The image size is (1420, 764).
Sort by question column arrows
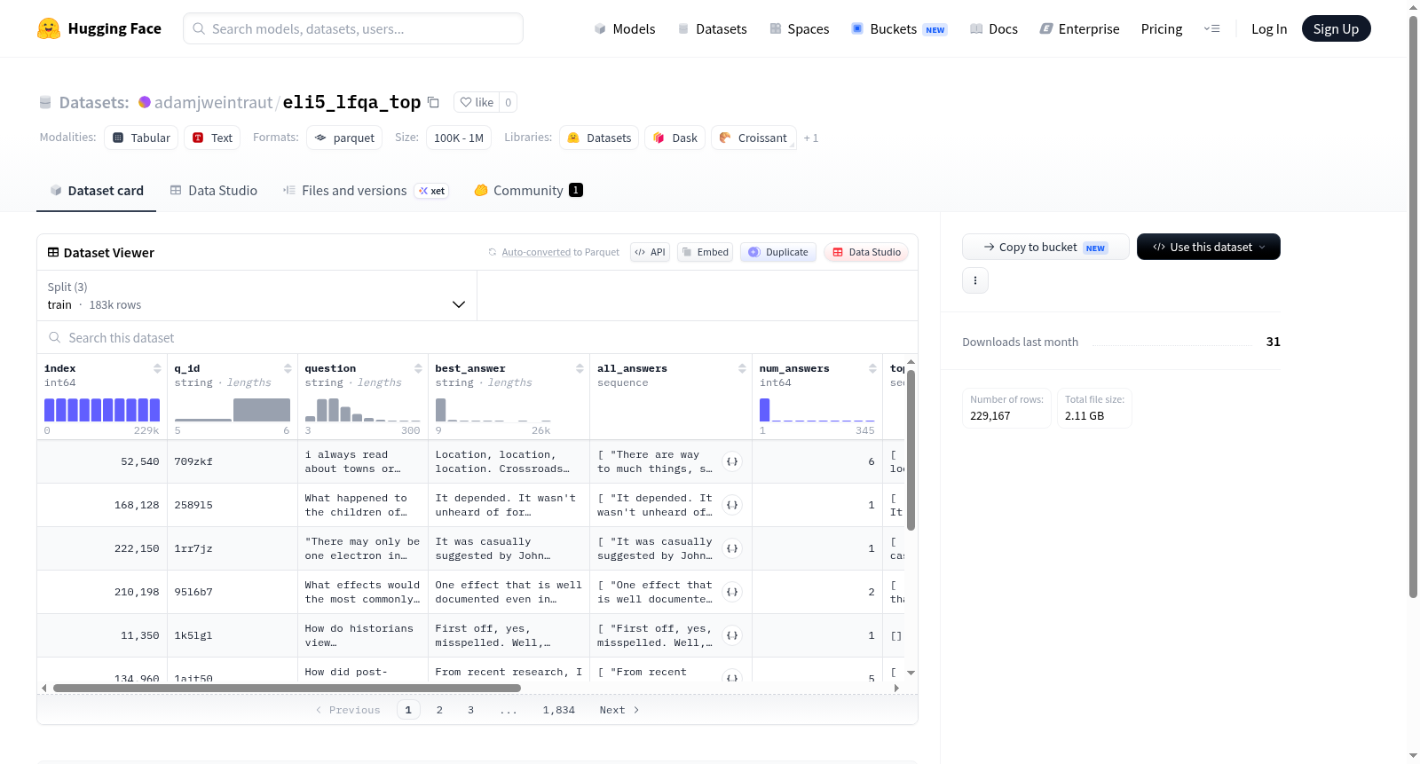(x=418, y=368)
